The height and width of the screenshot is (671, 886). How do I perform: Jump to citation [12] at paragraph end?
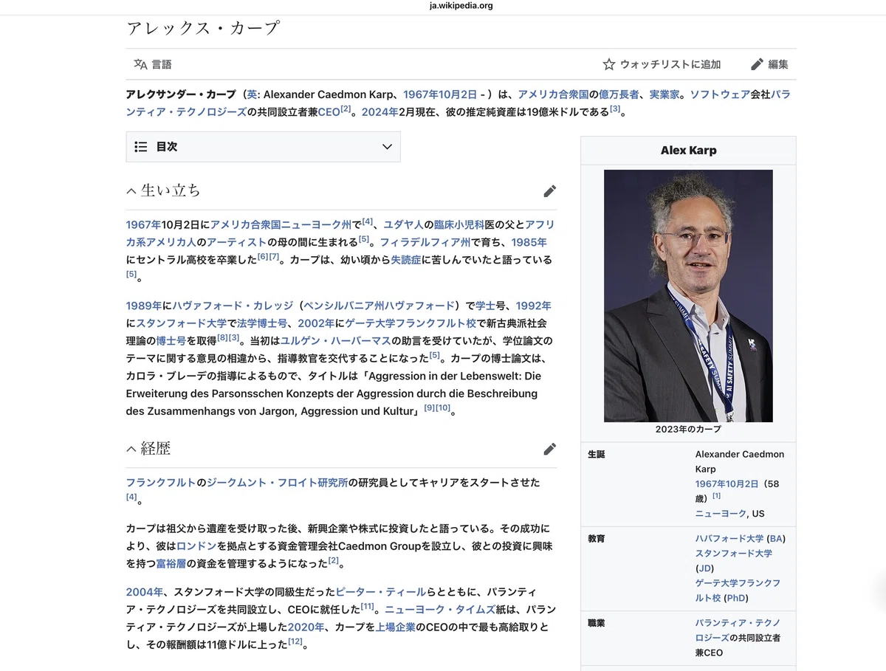tap(295, 642)
